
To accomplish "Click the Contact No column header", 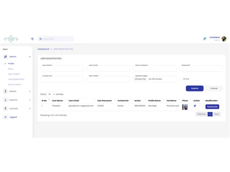I will [123, 100].
